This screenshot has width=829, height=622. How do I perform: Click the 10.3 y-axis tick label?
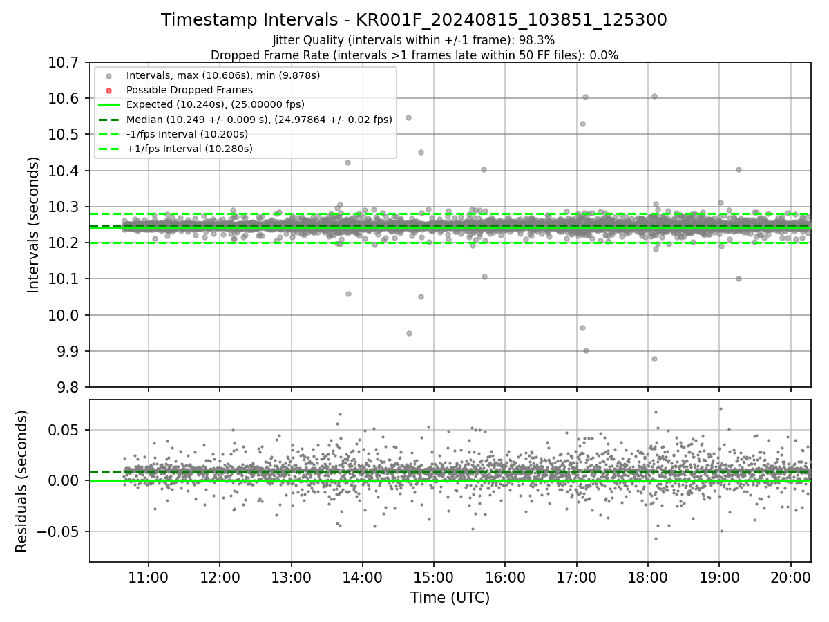click(64, 207)
